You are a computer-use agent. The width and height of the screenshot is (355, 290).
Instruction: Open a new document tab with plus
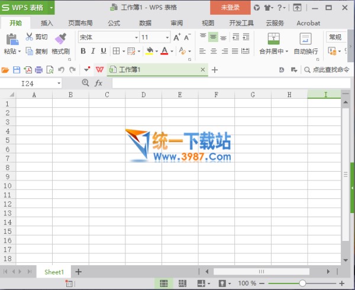(215, 70)
